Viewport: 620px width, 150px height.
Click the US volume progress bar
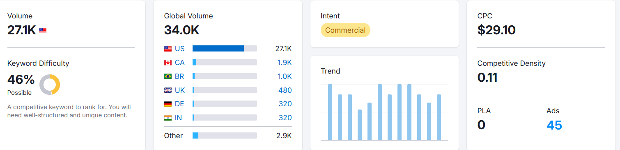[x=225, y=49]
